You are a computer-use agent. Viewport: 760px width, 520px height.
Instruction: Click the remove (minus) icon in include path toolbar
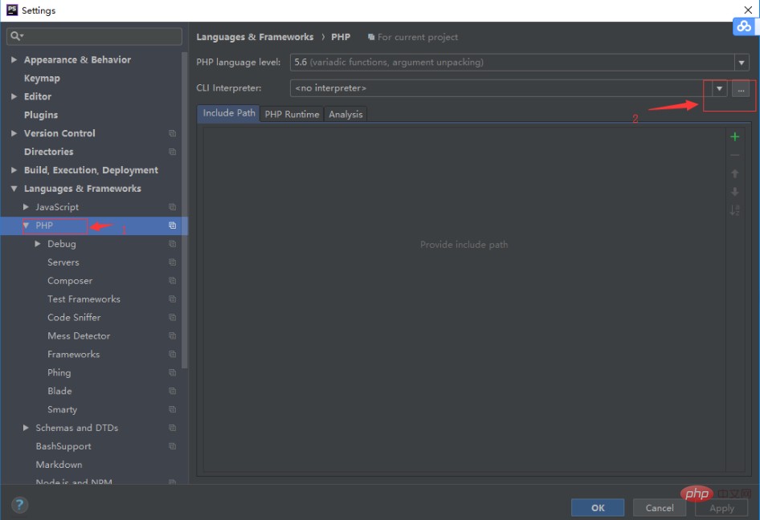pyautogui.click(x=734, y=156)
